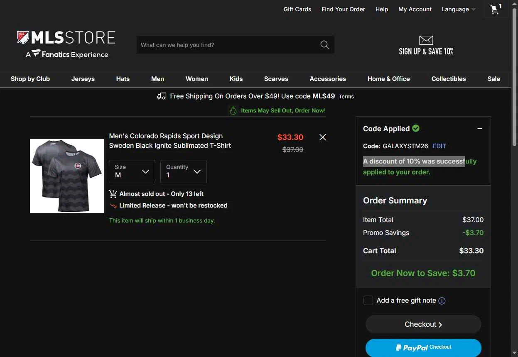Click the green code applied checkmark
Image resolution: width=518 pixels, height=357 pixels.
click(x=416, y=128)
